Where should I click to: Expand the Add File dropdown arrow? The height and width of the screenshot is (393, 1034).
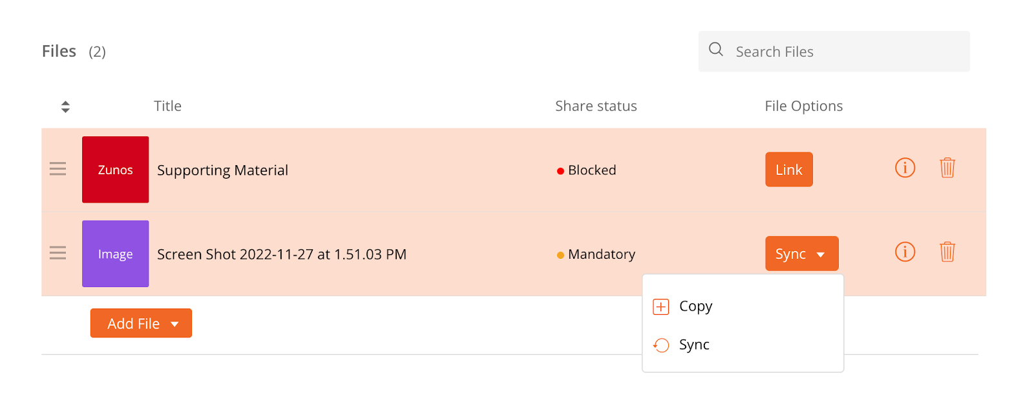pyautogui.click(x=174, y=324)
